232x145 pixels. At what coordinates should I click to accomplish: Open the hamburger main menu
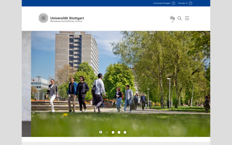pyautogui.click(x=187, y=18)
